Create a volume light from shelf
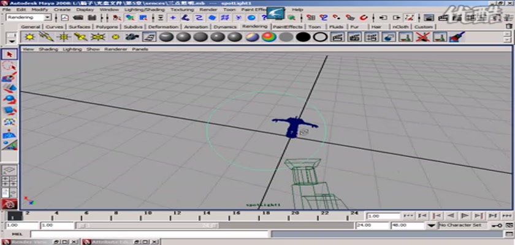Image resolution: width=515 pixels, height=245 pixels. [x=115, y=37]
